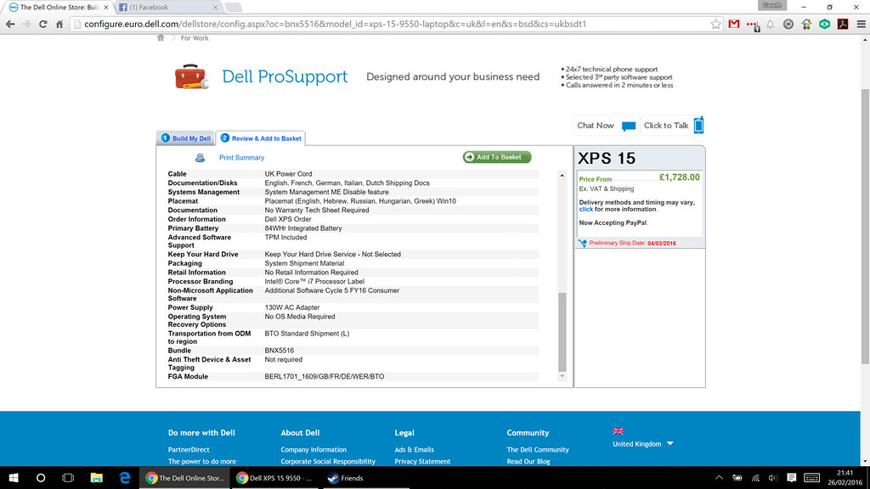Switch to the Build My Dell tab
This screenshot has width=870, height=489.
tap(186, 138)
